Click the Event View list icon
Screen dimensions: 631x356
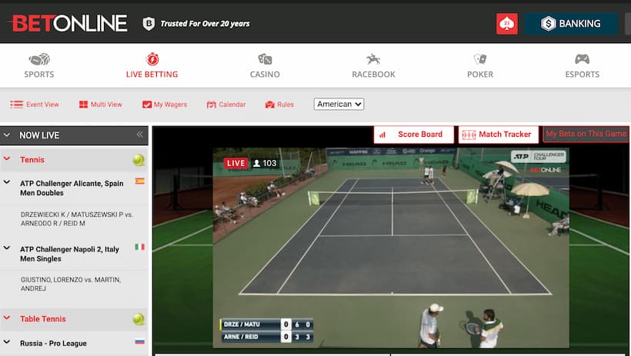pyautogui.click(x=16, y=104)
